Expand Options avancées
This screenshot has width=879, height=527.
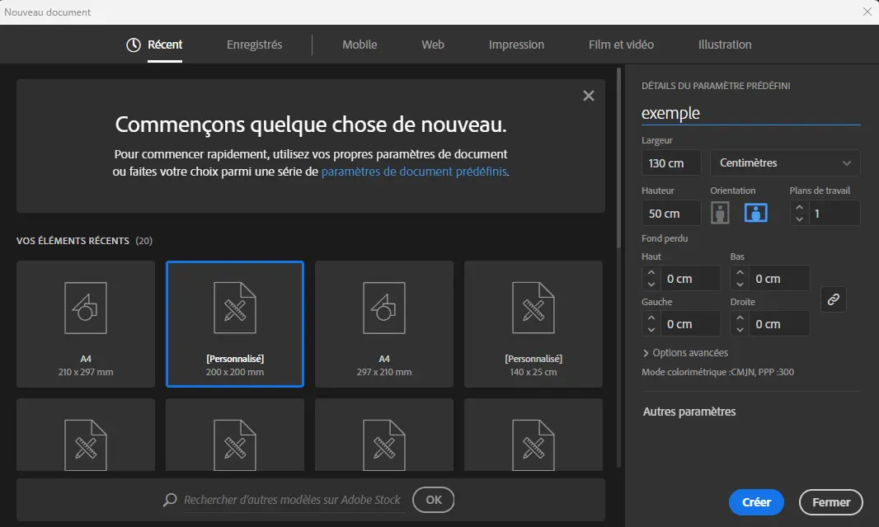pos(685,353)
